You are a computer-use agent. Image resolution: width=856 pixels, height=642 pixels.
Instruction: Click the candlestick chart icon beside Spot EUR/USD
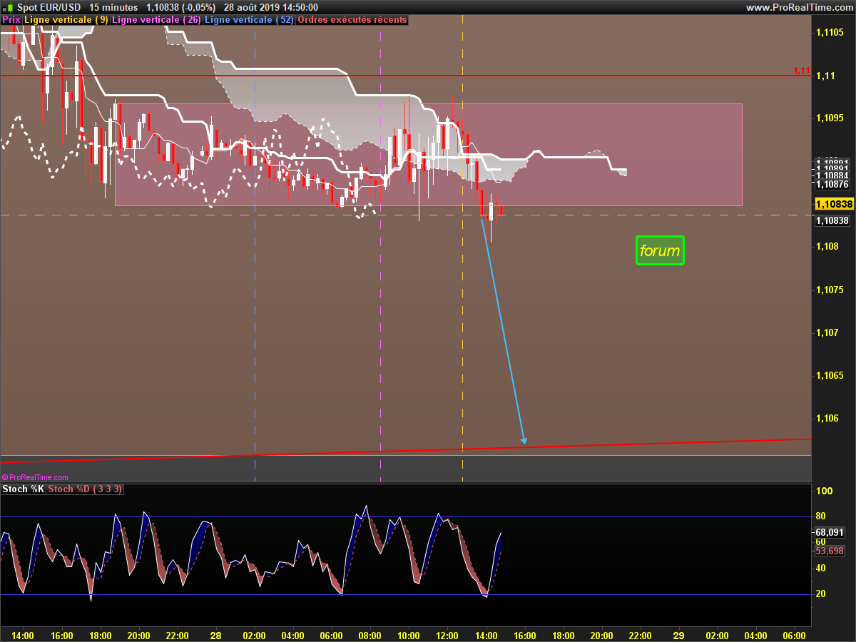pos(8,7)
